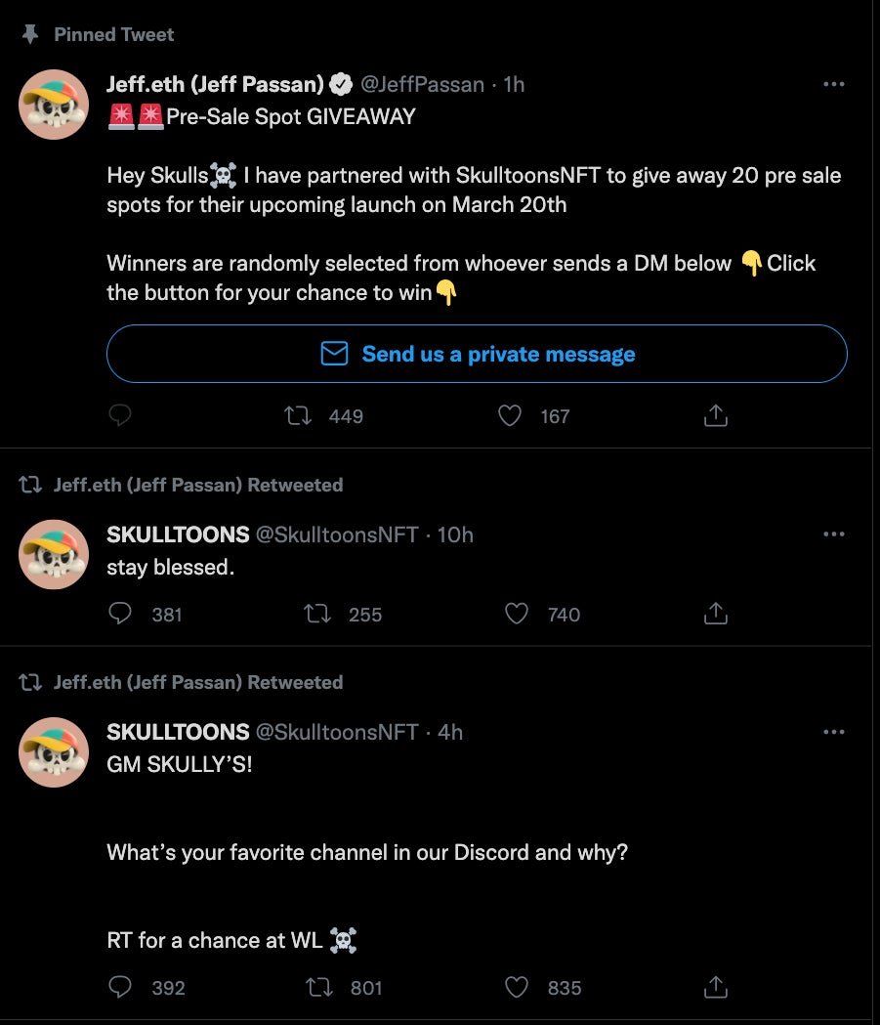Reply to the 'stay blessed.' tweet

(x=120, y=614)
